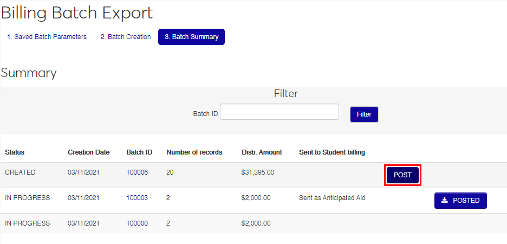Click the download icon on POSTED button
This screenshot has height=244, width=507.
click(445, 201)
